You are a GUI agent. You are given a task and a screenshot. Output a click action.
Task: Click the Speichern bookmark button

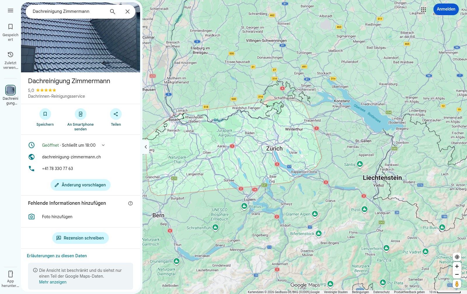coord(45,114)
